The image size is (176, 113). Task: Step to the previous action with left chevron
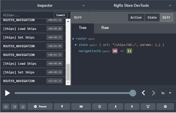(x=143, y=93)
